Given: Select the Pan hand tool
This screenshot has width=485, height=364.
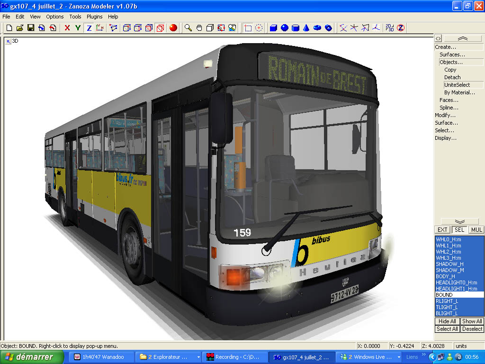Looking at the screenshot, I should tap(199, 28).
